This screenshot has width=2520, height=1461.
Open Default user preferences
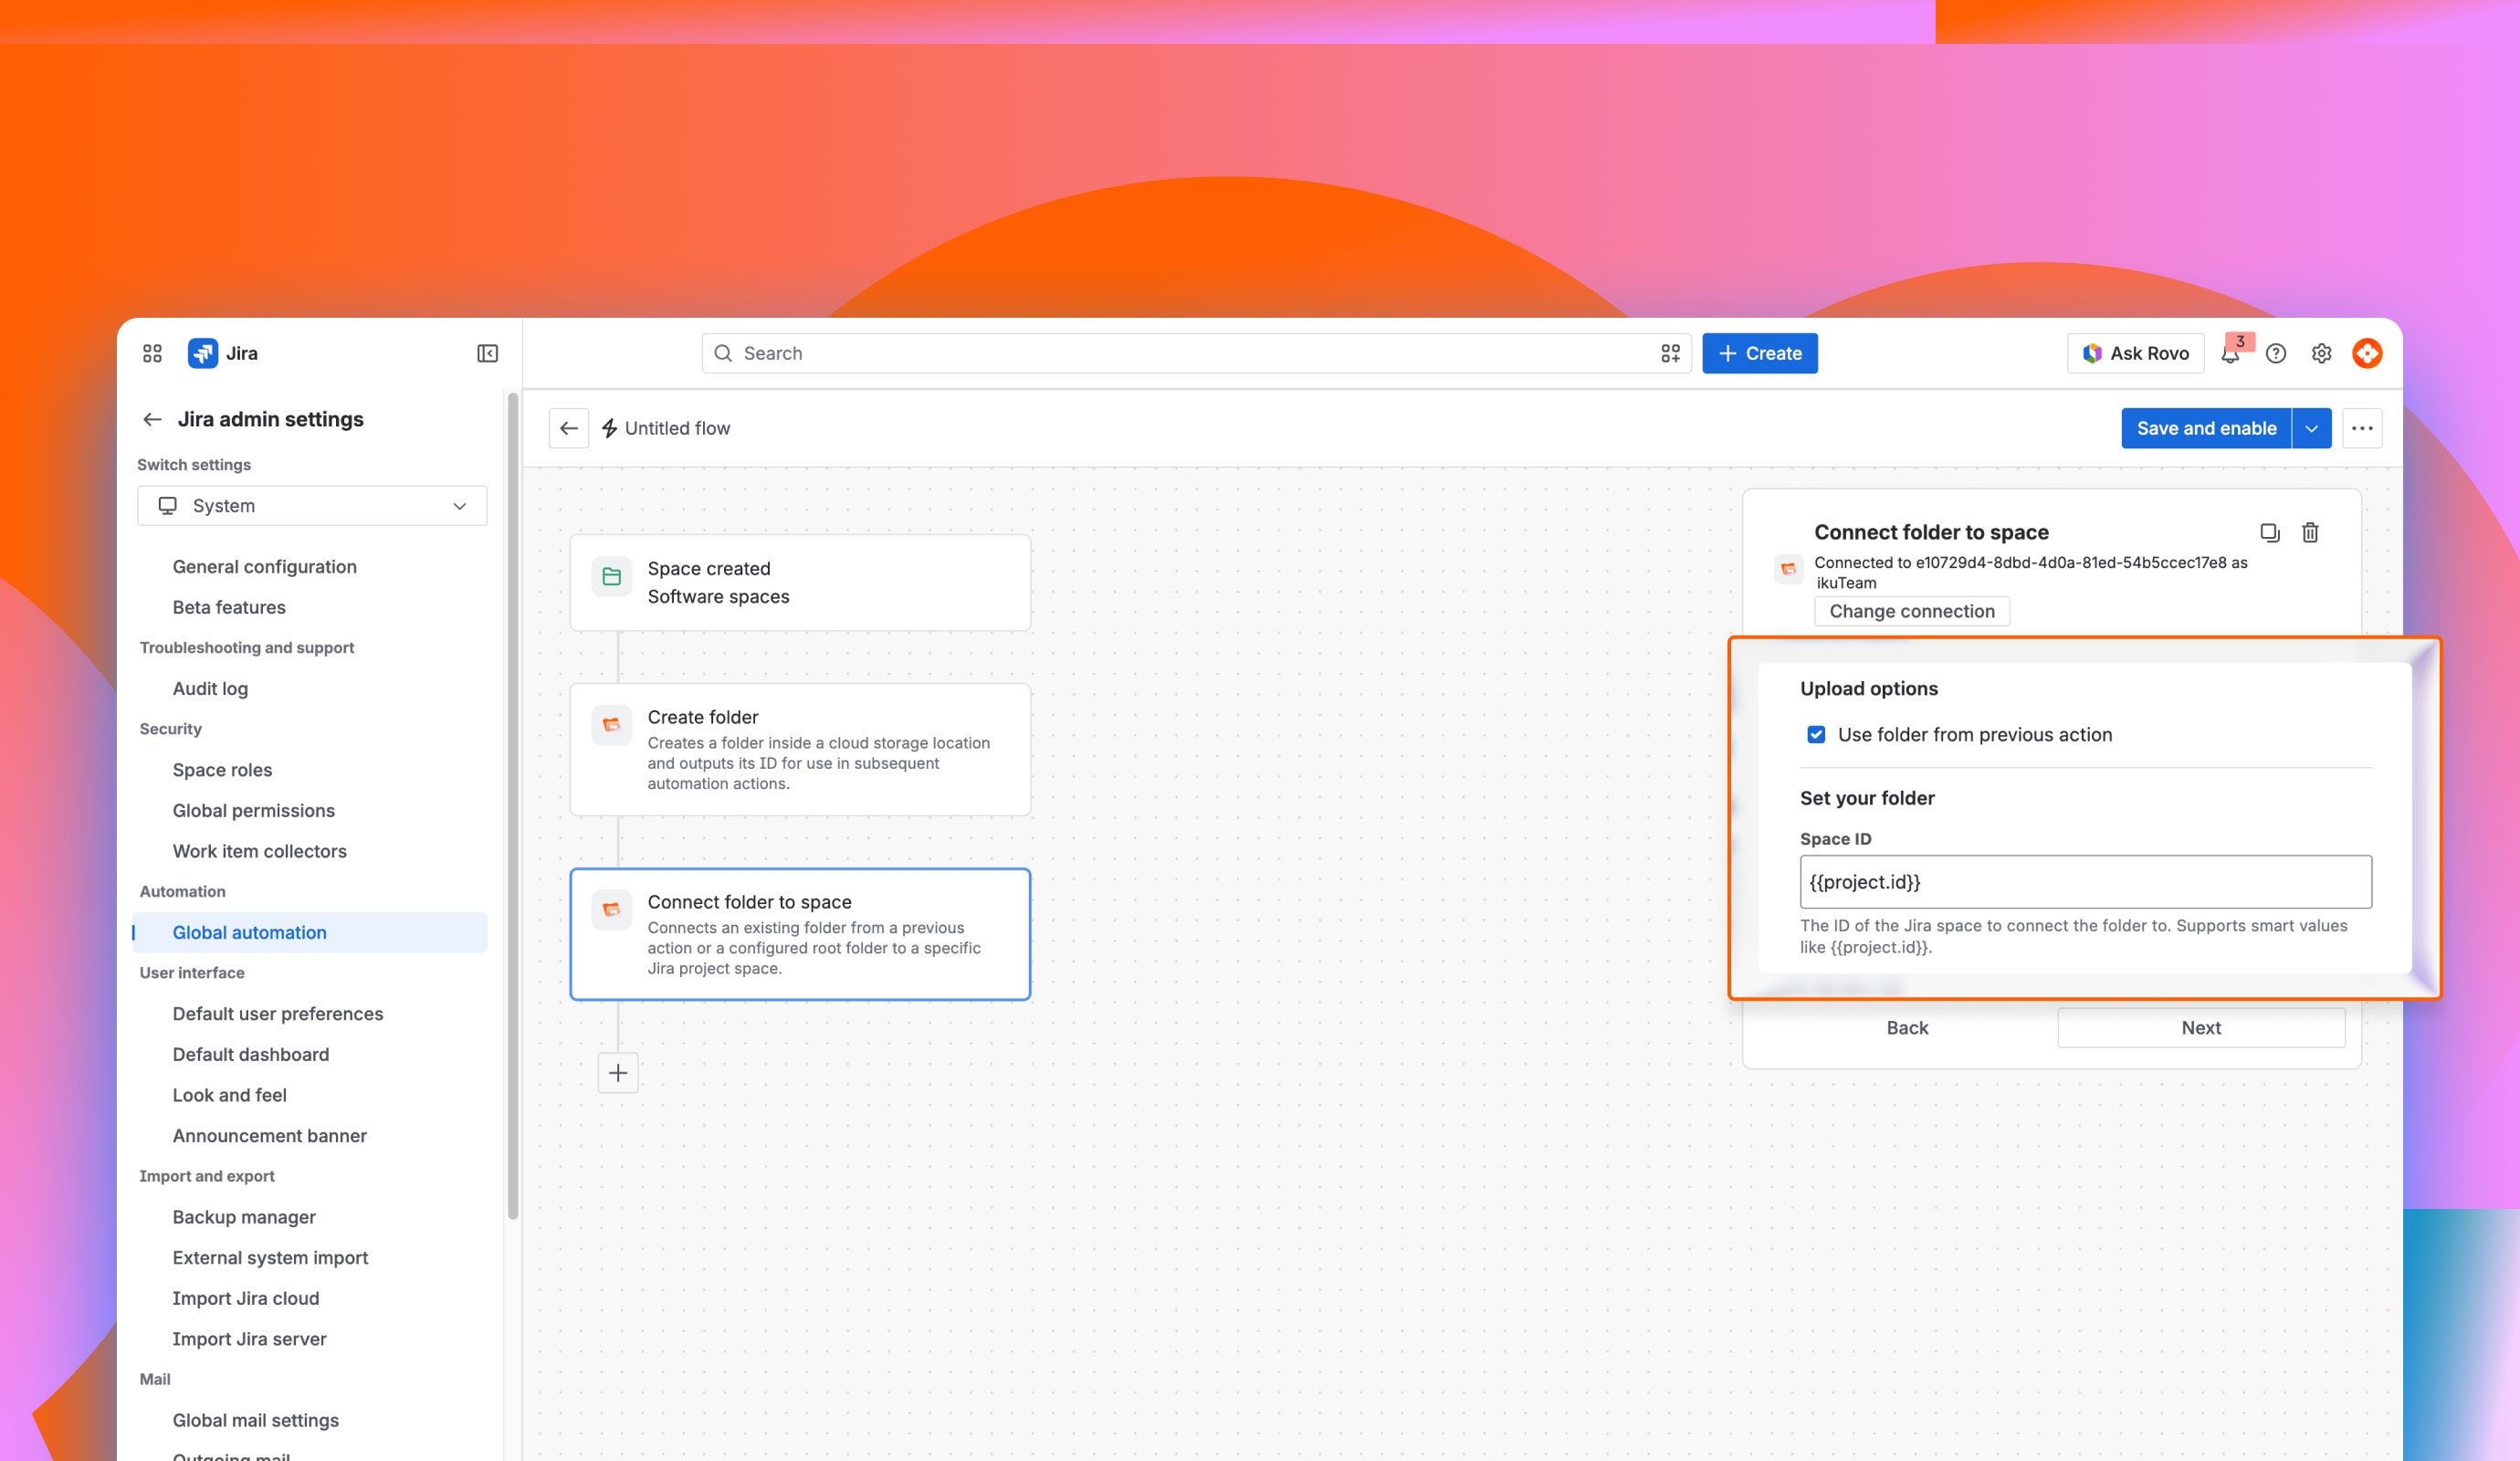click(x=277, y=1013)
